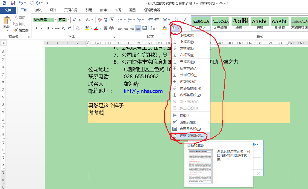Toggle superscript formatting
The height and width of the screenshot is (189, 308).
69,28
